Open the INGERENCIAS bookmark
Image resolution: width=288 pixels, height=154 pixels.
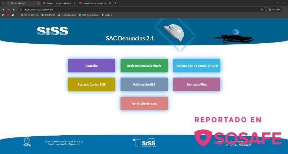(48, 15)
